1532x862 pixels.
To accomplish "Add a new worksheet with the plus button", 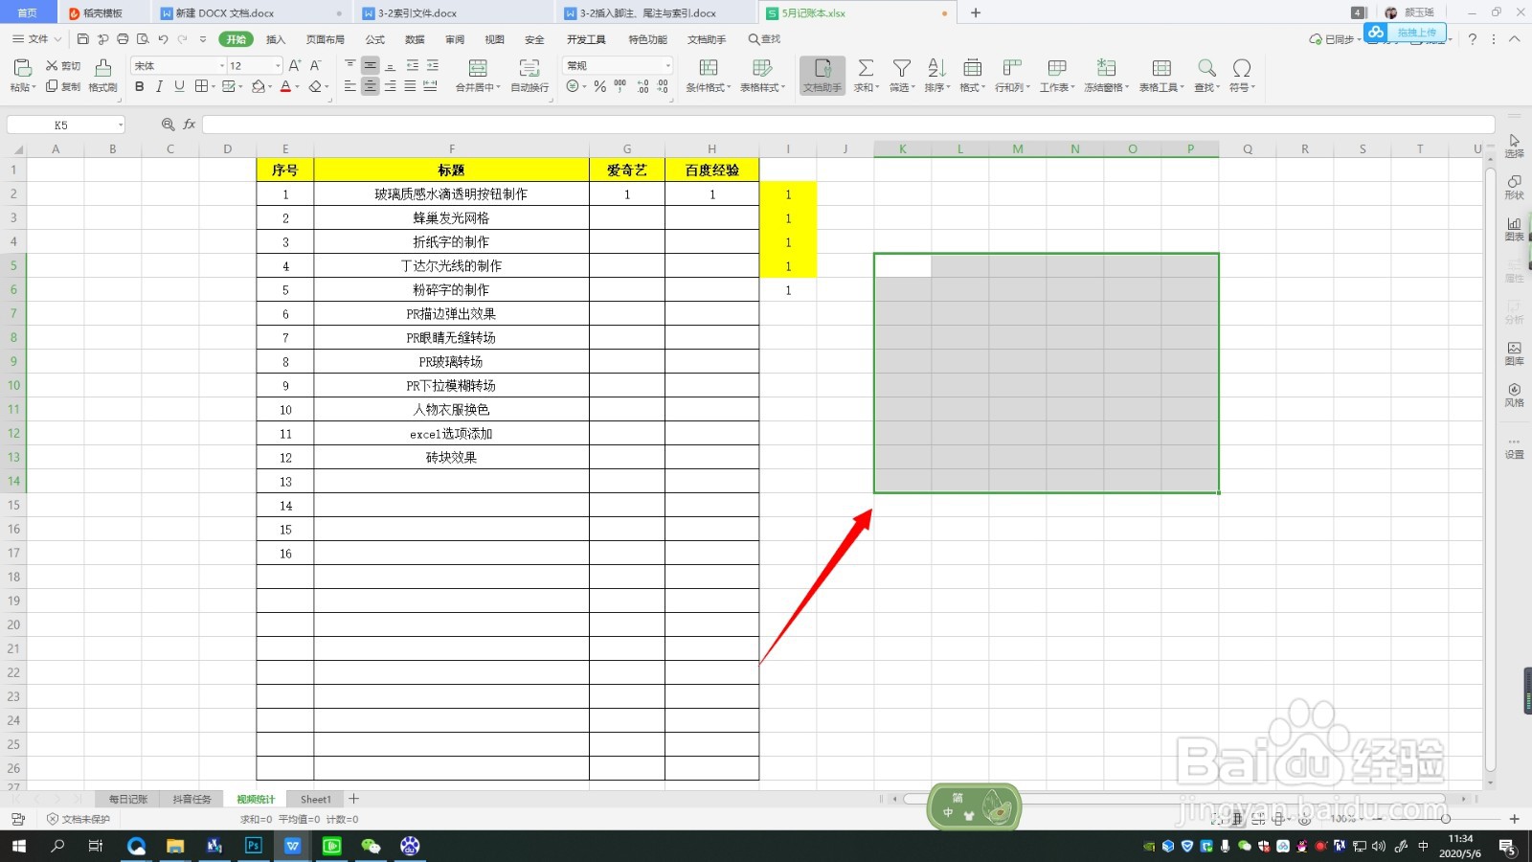I will (353, 798).
